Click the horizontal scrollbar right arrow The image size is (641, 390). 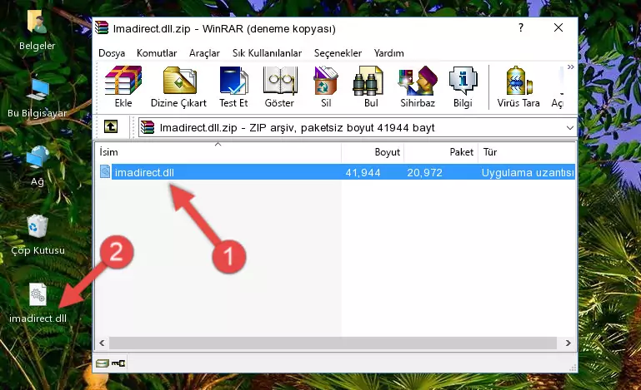(568, 343)
